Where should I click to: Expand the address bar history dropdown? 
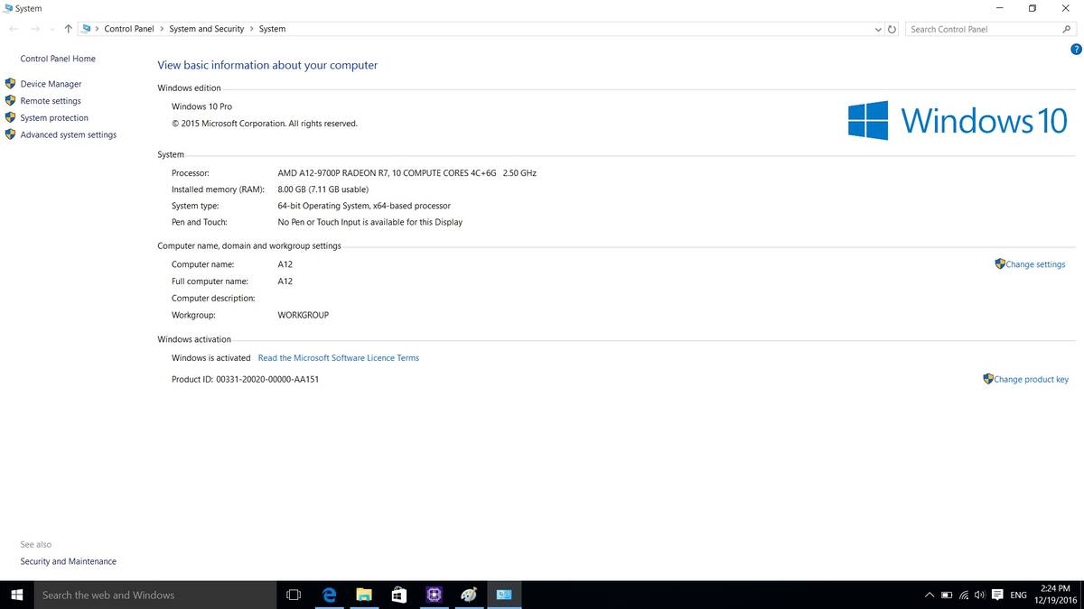point(879,29)
